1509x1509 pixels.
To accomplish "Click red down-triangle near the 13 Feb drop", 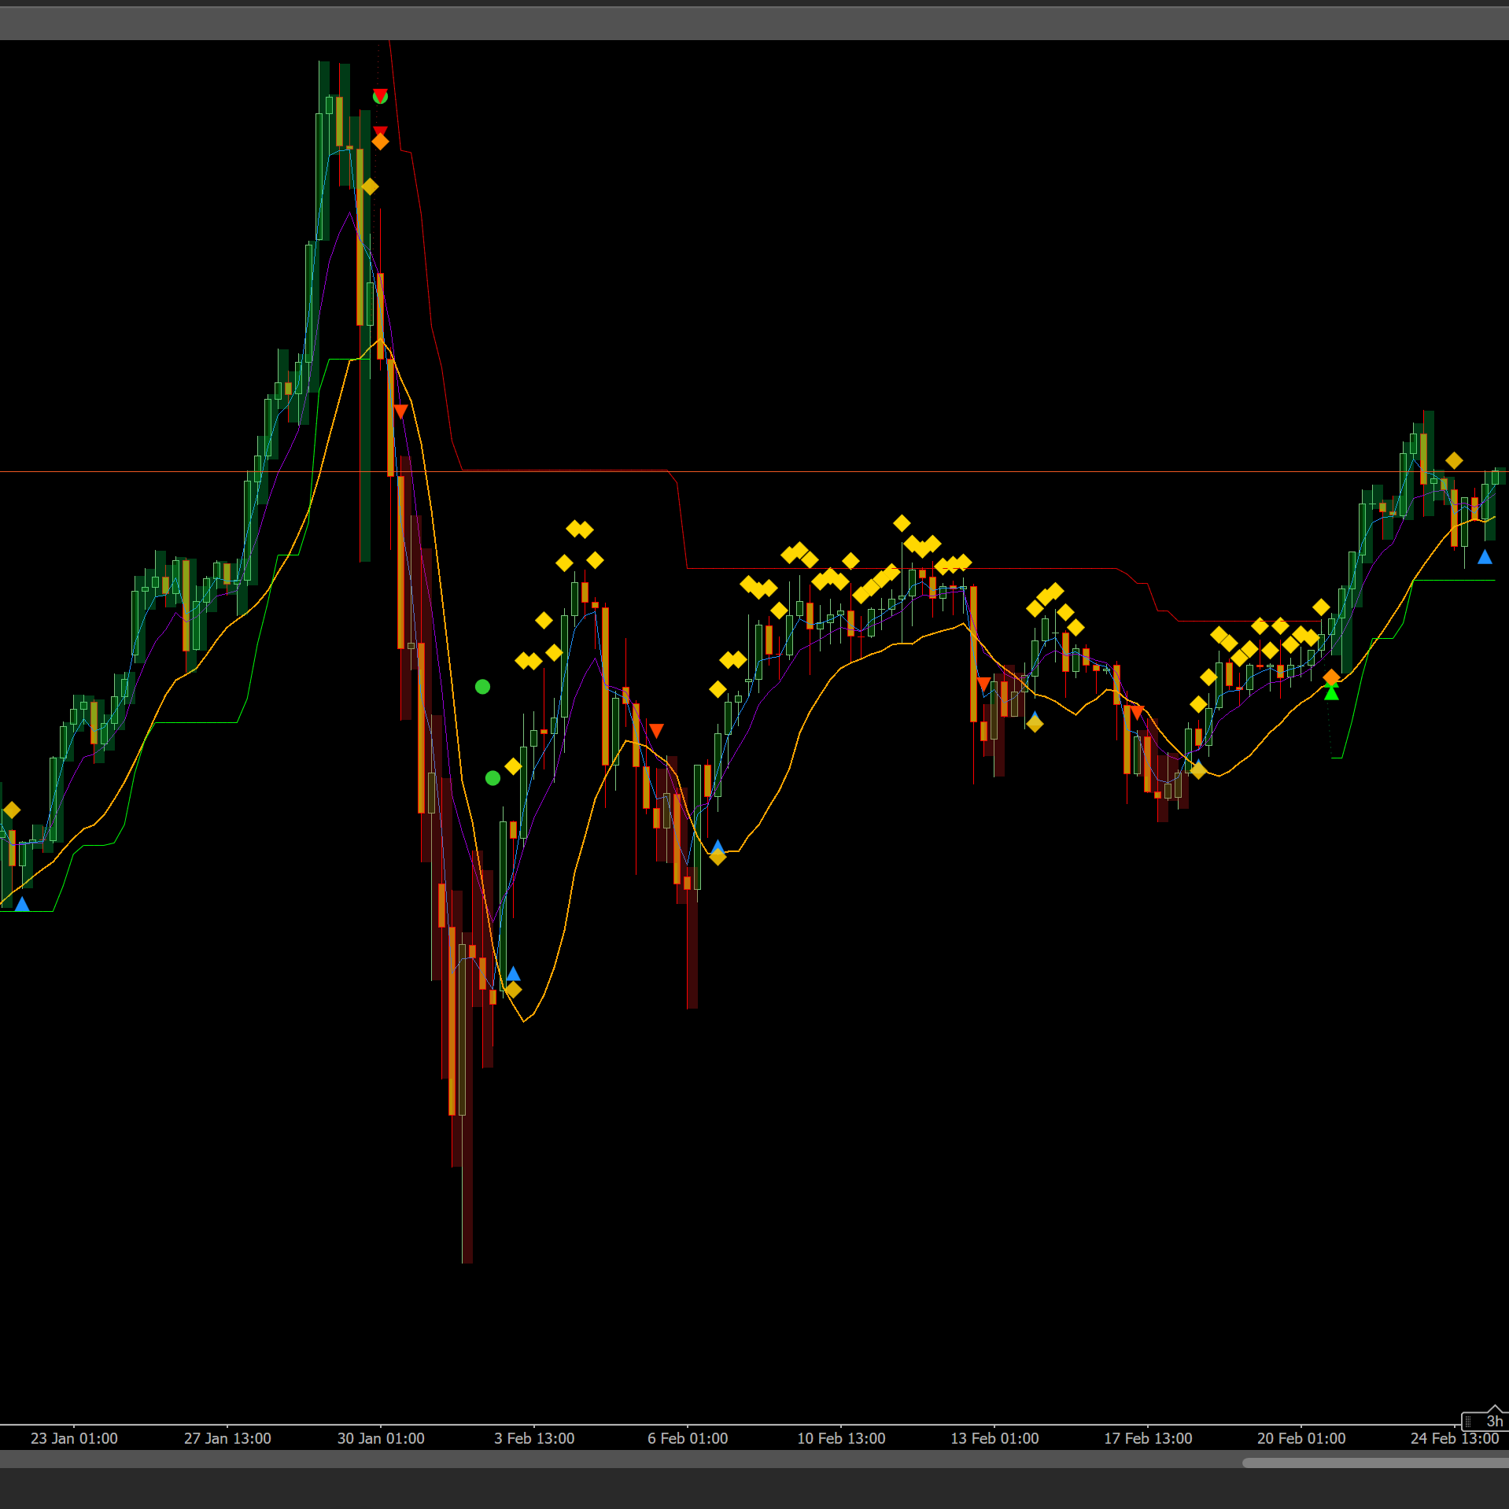I will 983,684.
